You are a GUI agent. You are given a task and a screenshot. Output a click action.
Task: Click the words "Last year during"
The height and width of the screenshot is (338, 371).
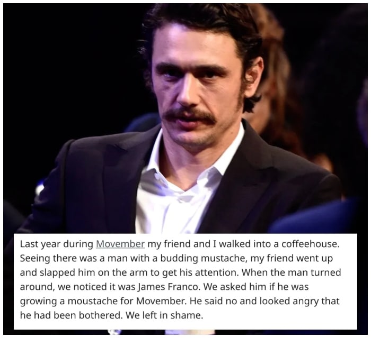click(57, 244)
